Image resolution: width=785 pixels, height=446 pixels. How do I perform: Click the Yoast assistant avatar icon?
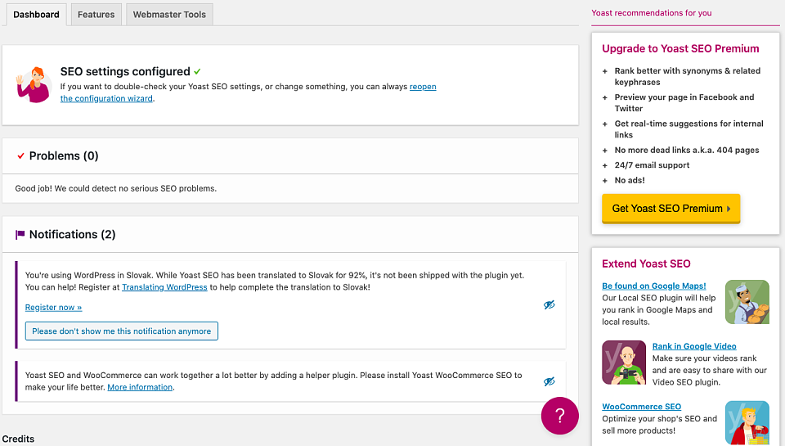click(34, 84)
